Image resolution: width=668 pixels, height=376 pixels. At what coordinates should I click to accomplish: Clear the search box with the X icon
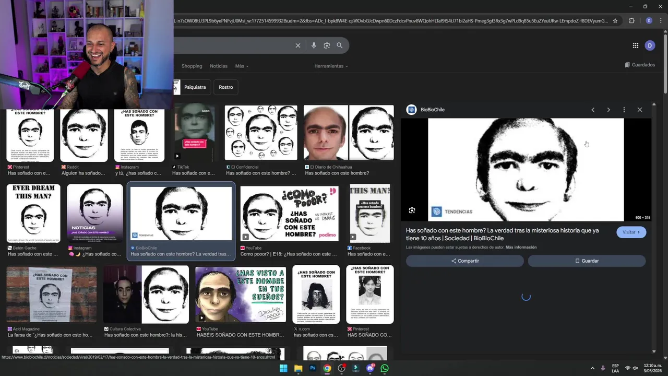click(298, 45)
